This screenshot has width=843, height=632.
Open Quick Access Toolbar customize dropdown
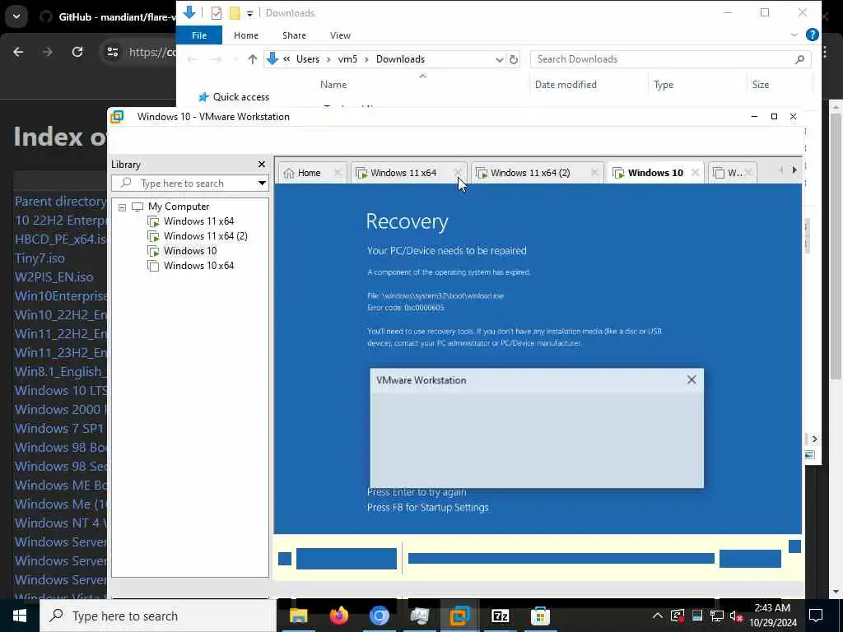(x=249, y=13)
